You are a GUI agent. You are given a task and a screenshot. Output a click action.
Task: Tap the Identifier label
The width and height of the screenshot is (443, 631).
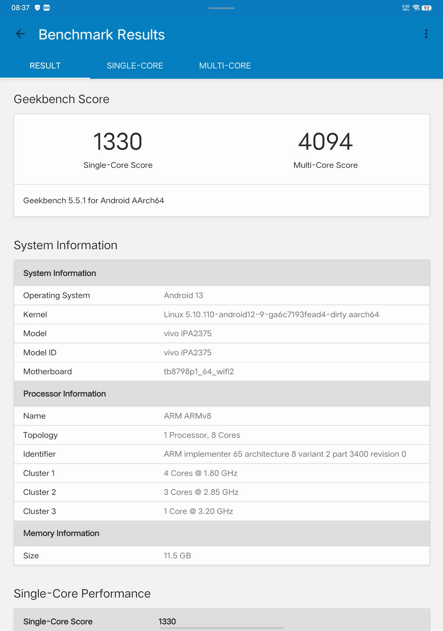point(40,454)
